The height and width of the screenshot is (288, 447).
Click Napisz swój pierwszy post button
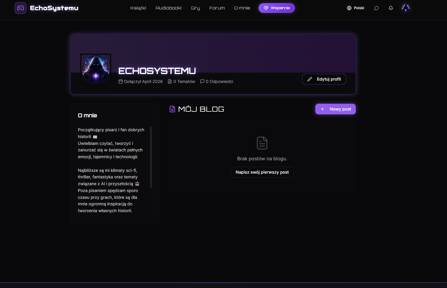(x=262, y=172)
